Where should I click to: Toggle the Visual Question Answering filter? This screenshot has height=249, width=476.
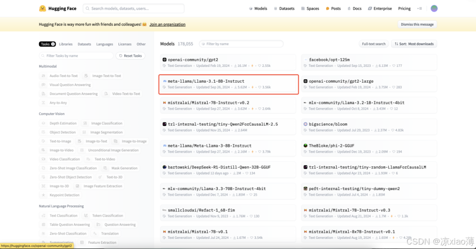66,85
